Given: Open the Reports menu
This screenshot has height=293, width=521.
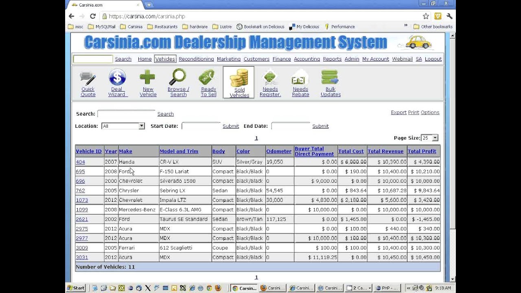Looking at the screenshot, I should (332, 59).
